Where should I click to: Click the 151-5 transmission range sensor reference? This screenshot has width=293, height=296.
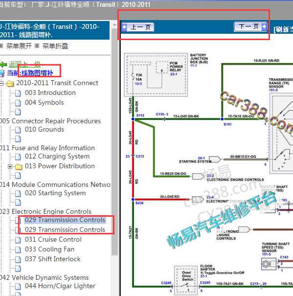coord(273,90)
